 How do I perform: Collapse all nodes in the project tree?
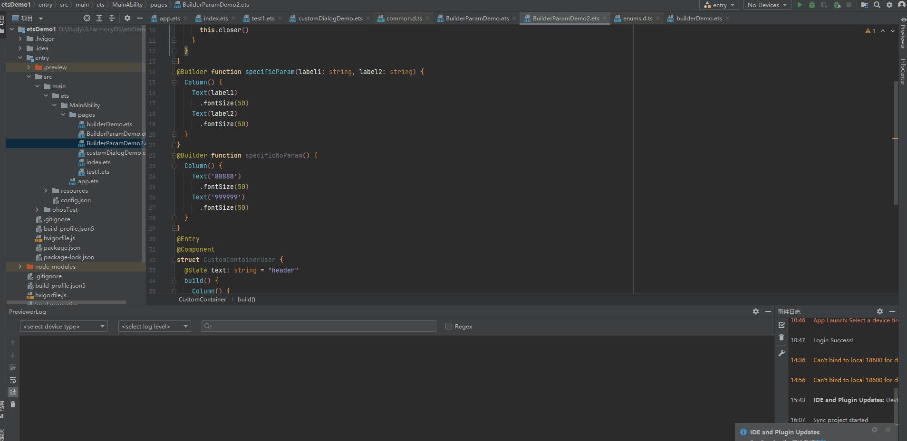(112, 18)
